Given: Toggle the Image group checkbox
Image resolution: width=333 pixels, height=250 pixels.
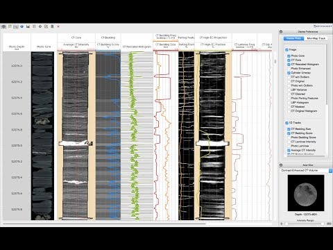Looking at the screenshot, I should [x=287, y=49].
